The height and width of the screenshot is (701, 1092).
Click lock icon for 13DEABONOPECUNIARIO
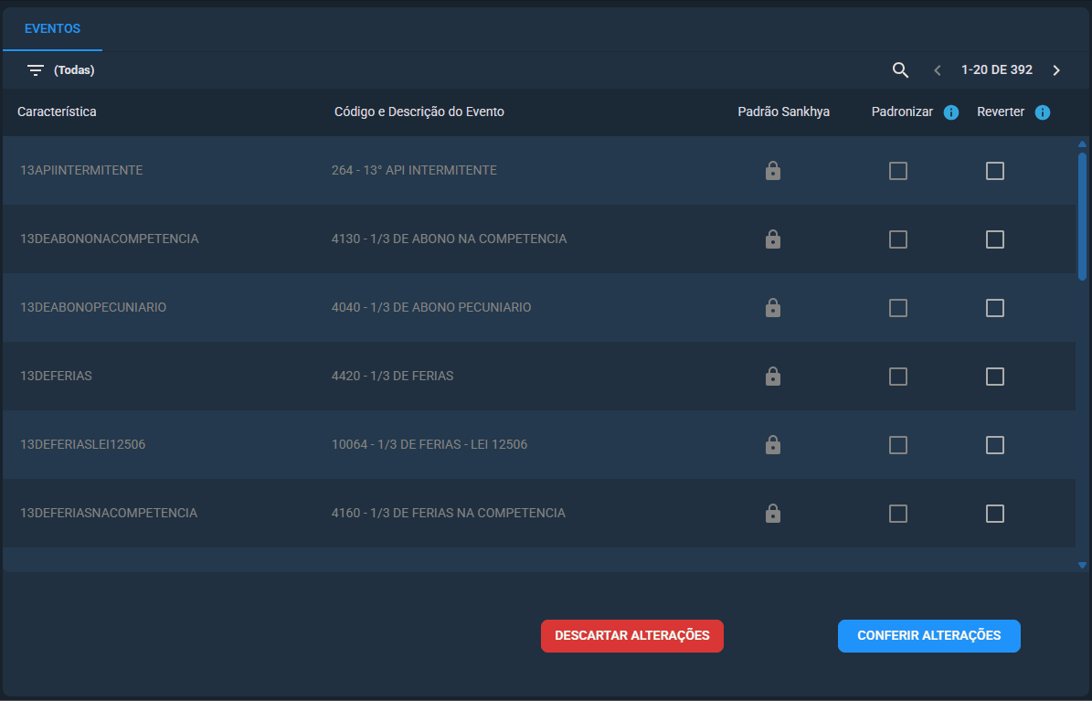click(773, 307)
